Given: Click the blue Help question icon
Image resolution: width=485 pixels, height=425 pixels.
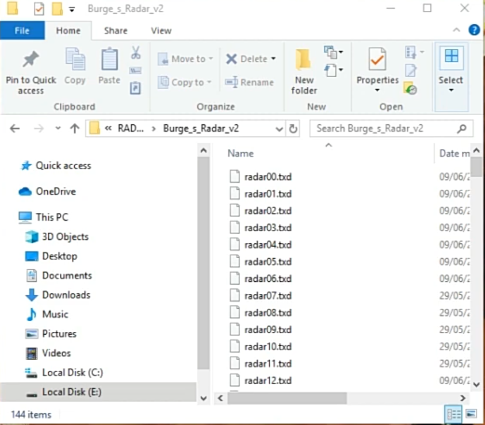Looking at the screenshot, I should [474, 30].
